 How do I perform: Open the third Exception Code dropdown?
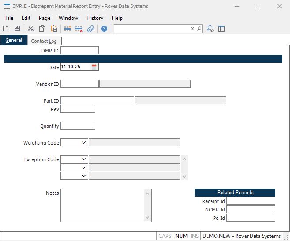[x=83, y=176]
